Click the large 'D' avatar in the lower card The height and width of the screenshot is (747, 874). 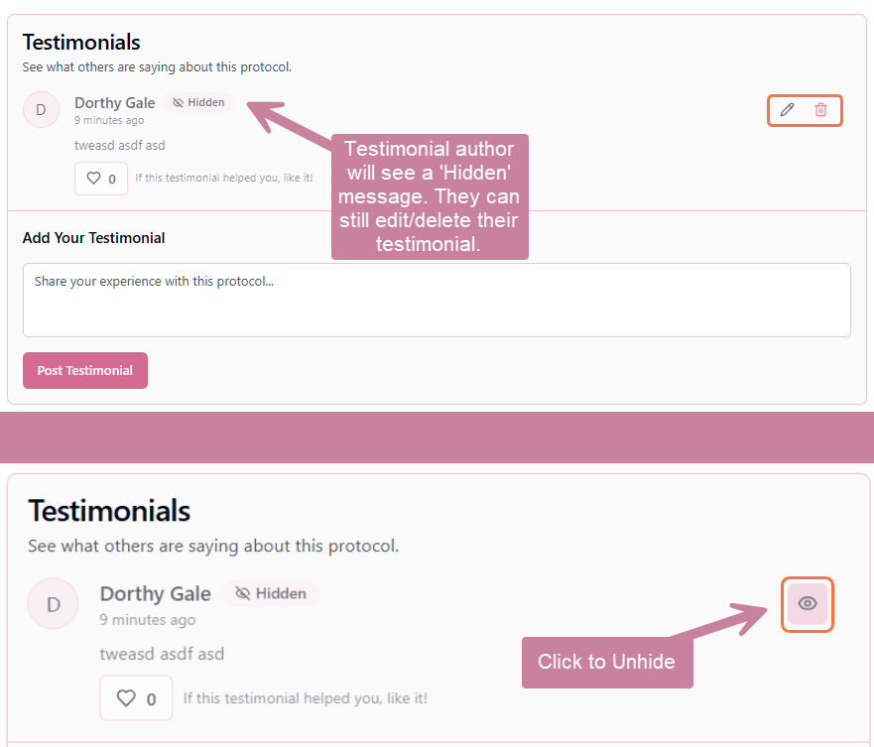click(54, 603)
